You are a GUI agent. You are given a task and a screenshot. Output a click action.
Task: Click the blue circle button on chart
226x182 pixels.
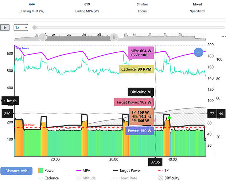point(199,52)
